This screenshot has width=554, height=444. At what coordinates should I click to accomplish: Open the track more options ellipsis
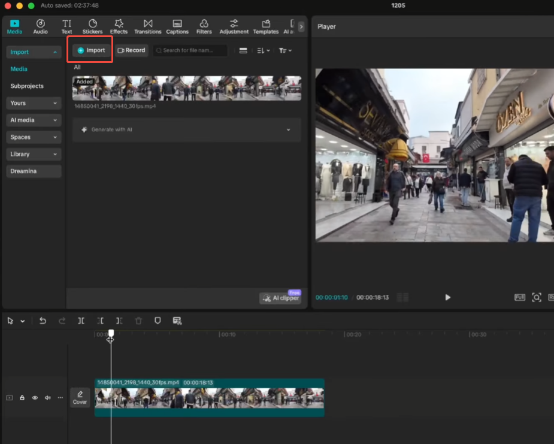point(60,398)
